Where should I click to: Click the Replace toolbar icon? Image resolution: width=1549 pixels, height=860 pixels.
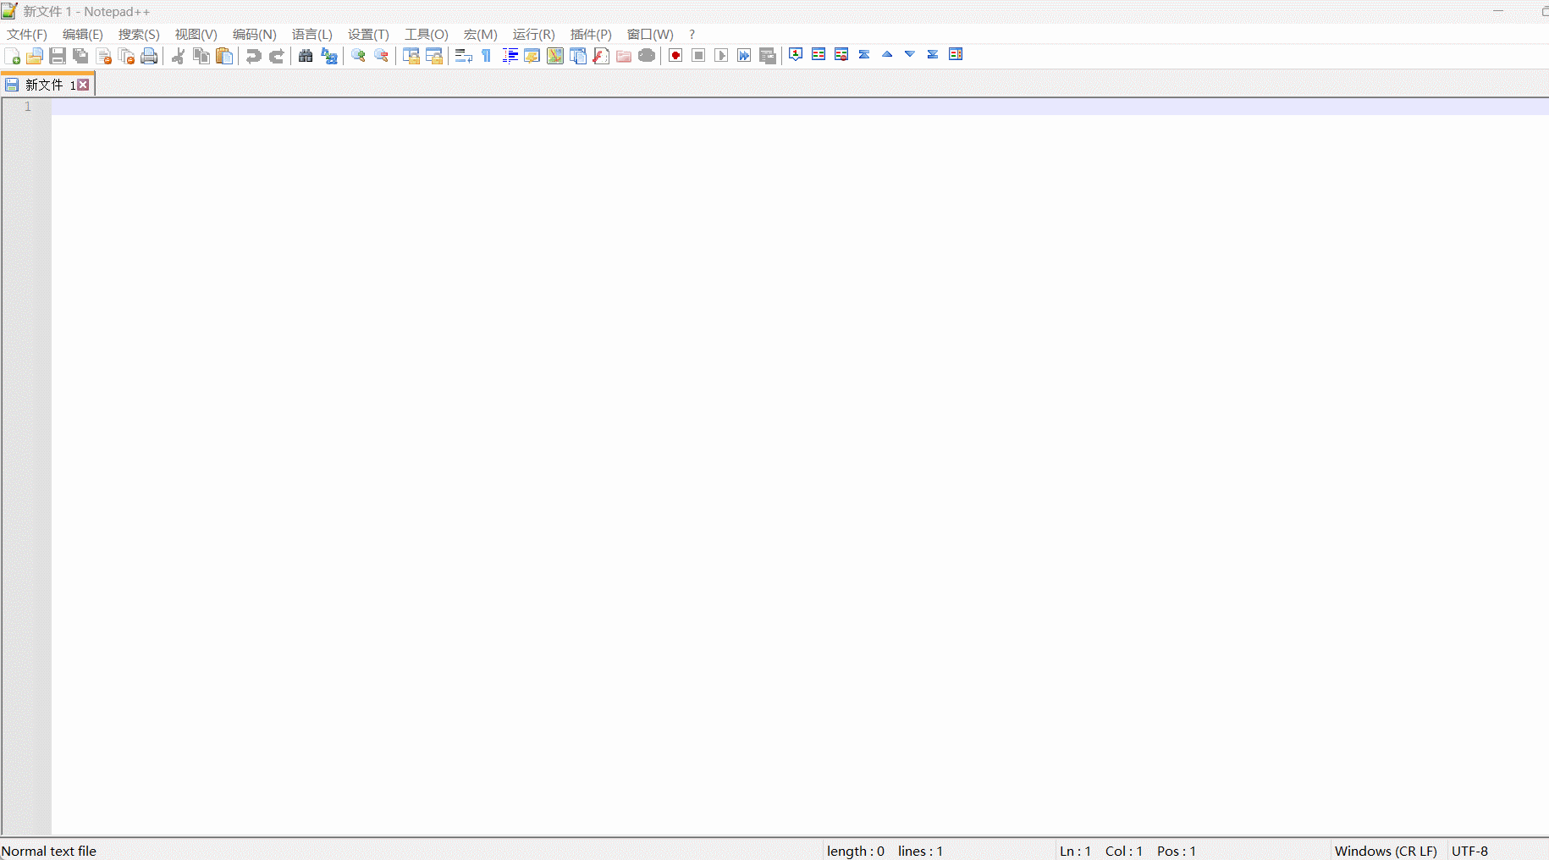coord(329,56)
